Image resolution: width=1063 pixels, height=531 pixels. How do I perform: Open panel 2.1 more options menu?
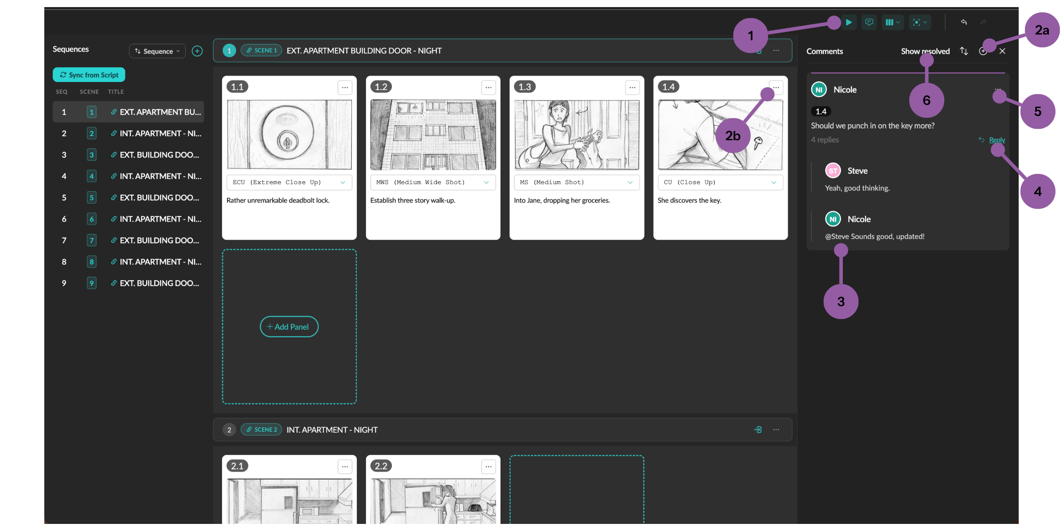(x=345, y=466)
